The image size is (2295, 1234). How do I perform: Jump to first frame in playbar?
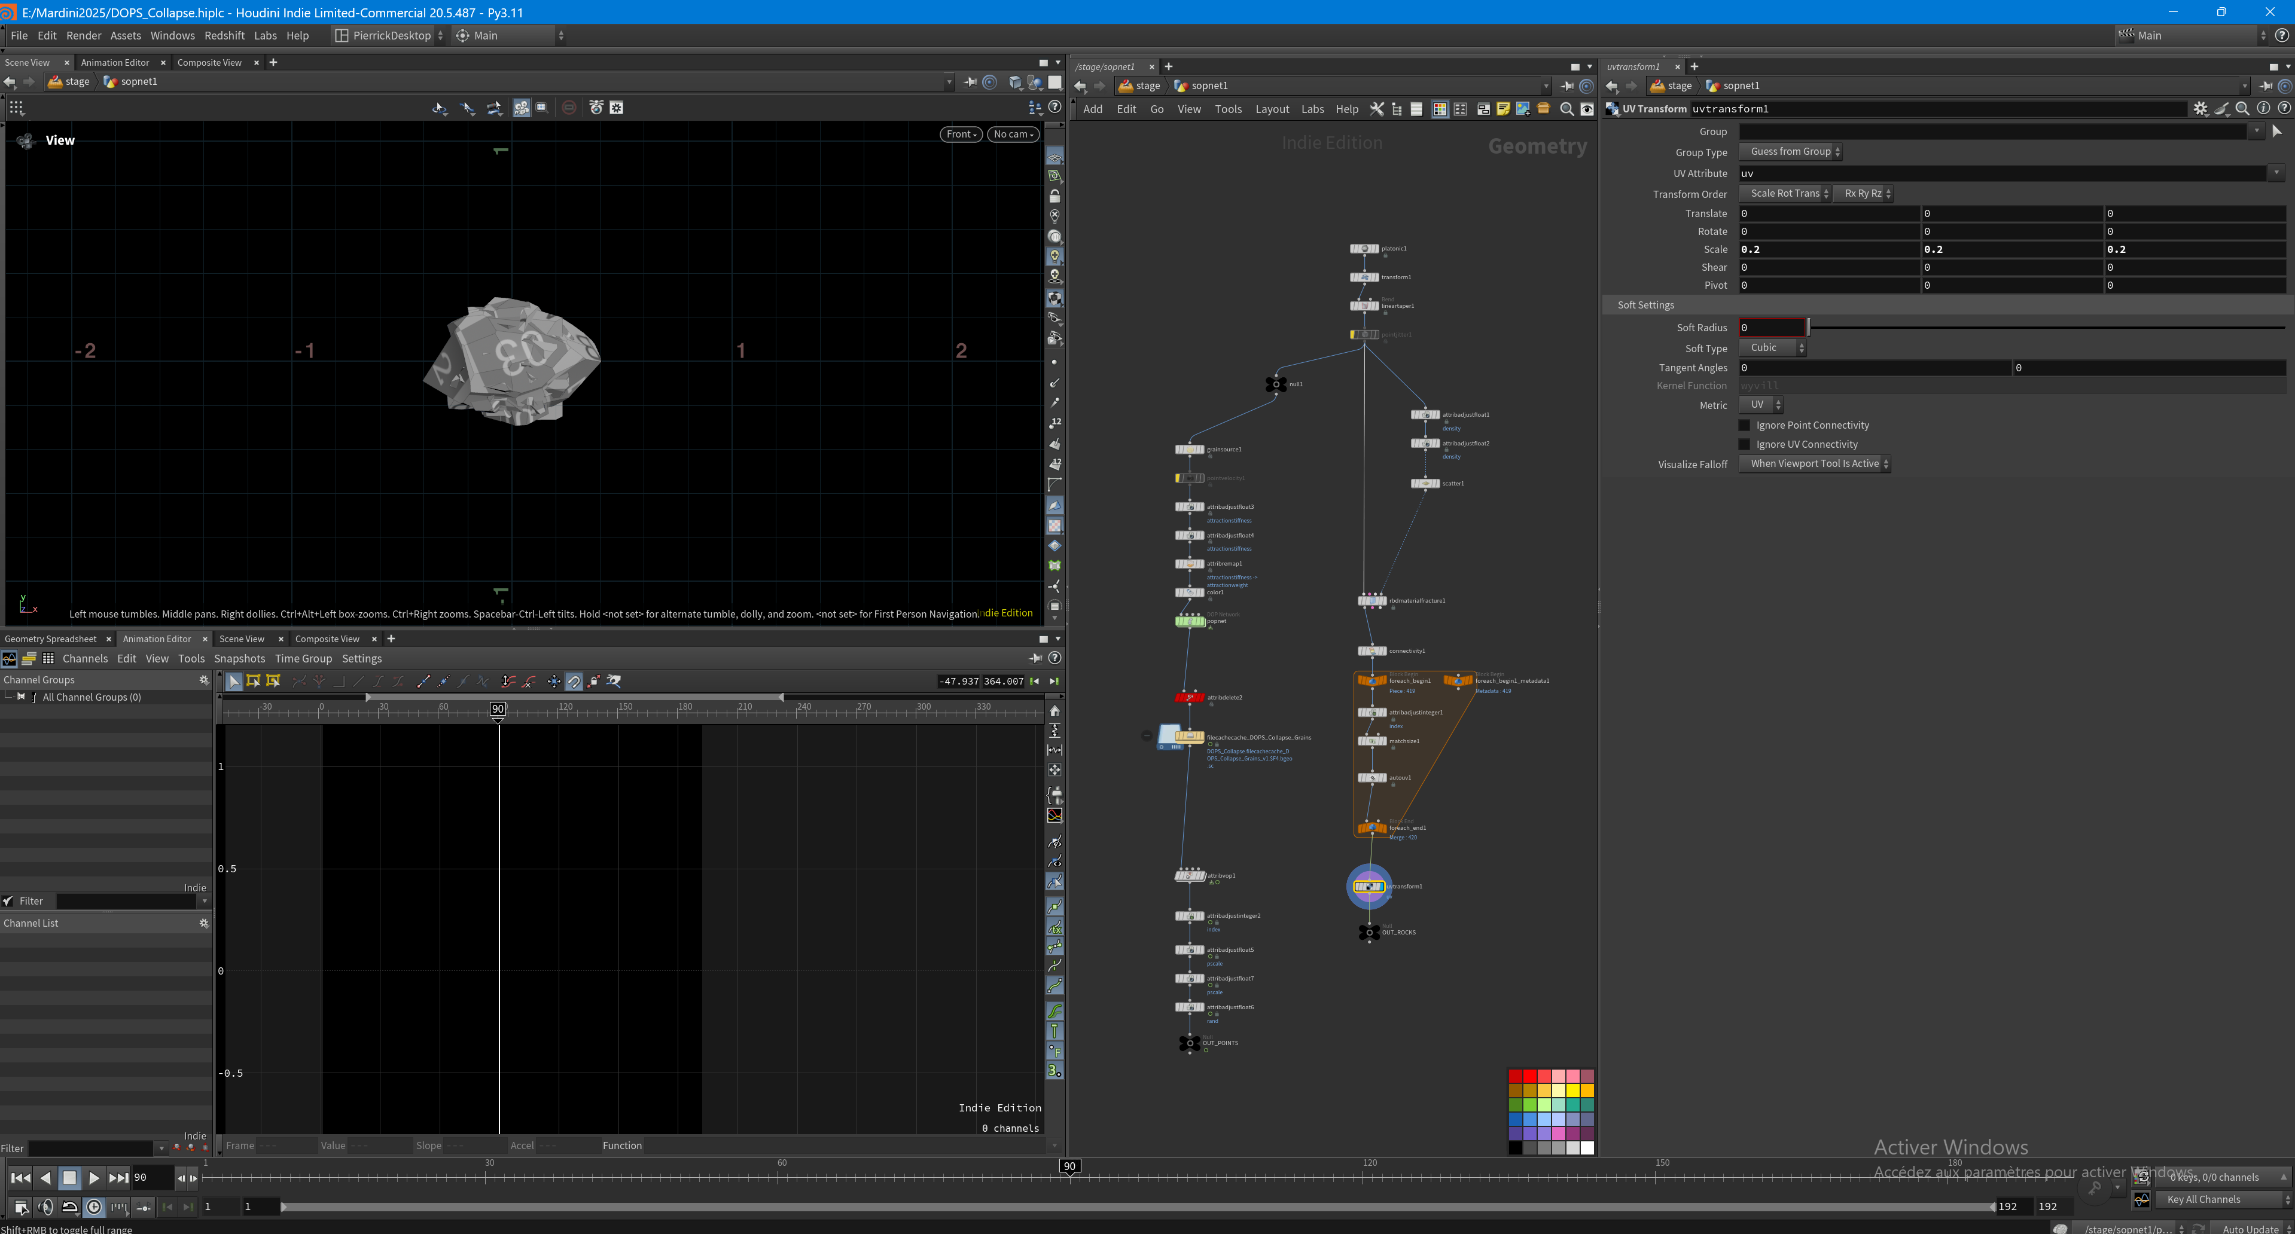(x=20, y=1178)
